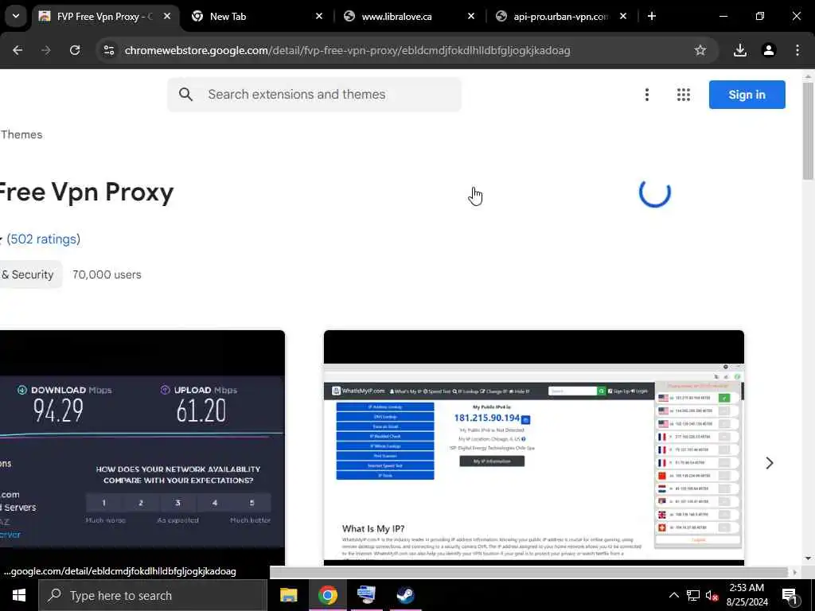This screenshot has height=611, width=815.
Task: Show hidden system tray icons
Action: (673, 595)
